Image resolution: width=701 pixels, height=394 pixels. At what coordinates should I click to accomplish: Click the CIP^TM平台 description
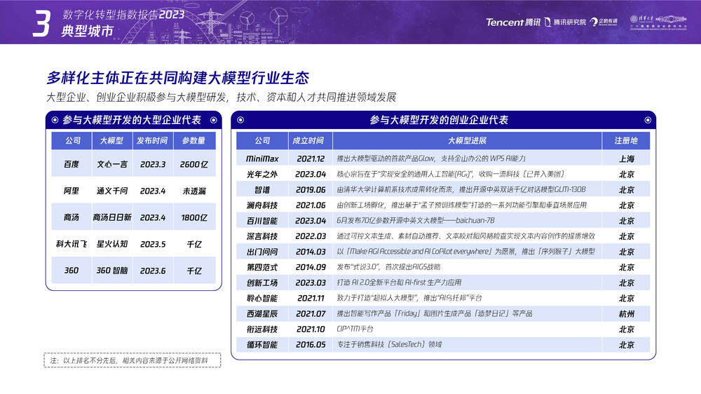coord(355,330)
